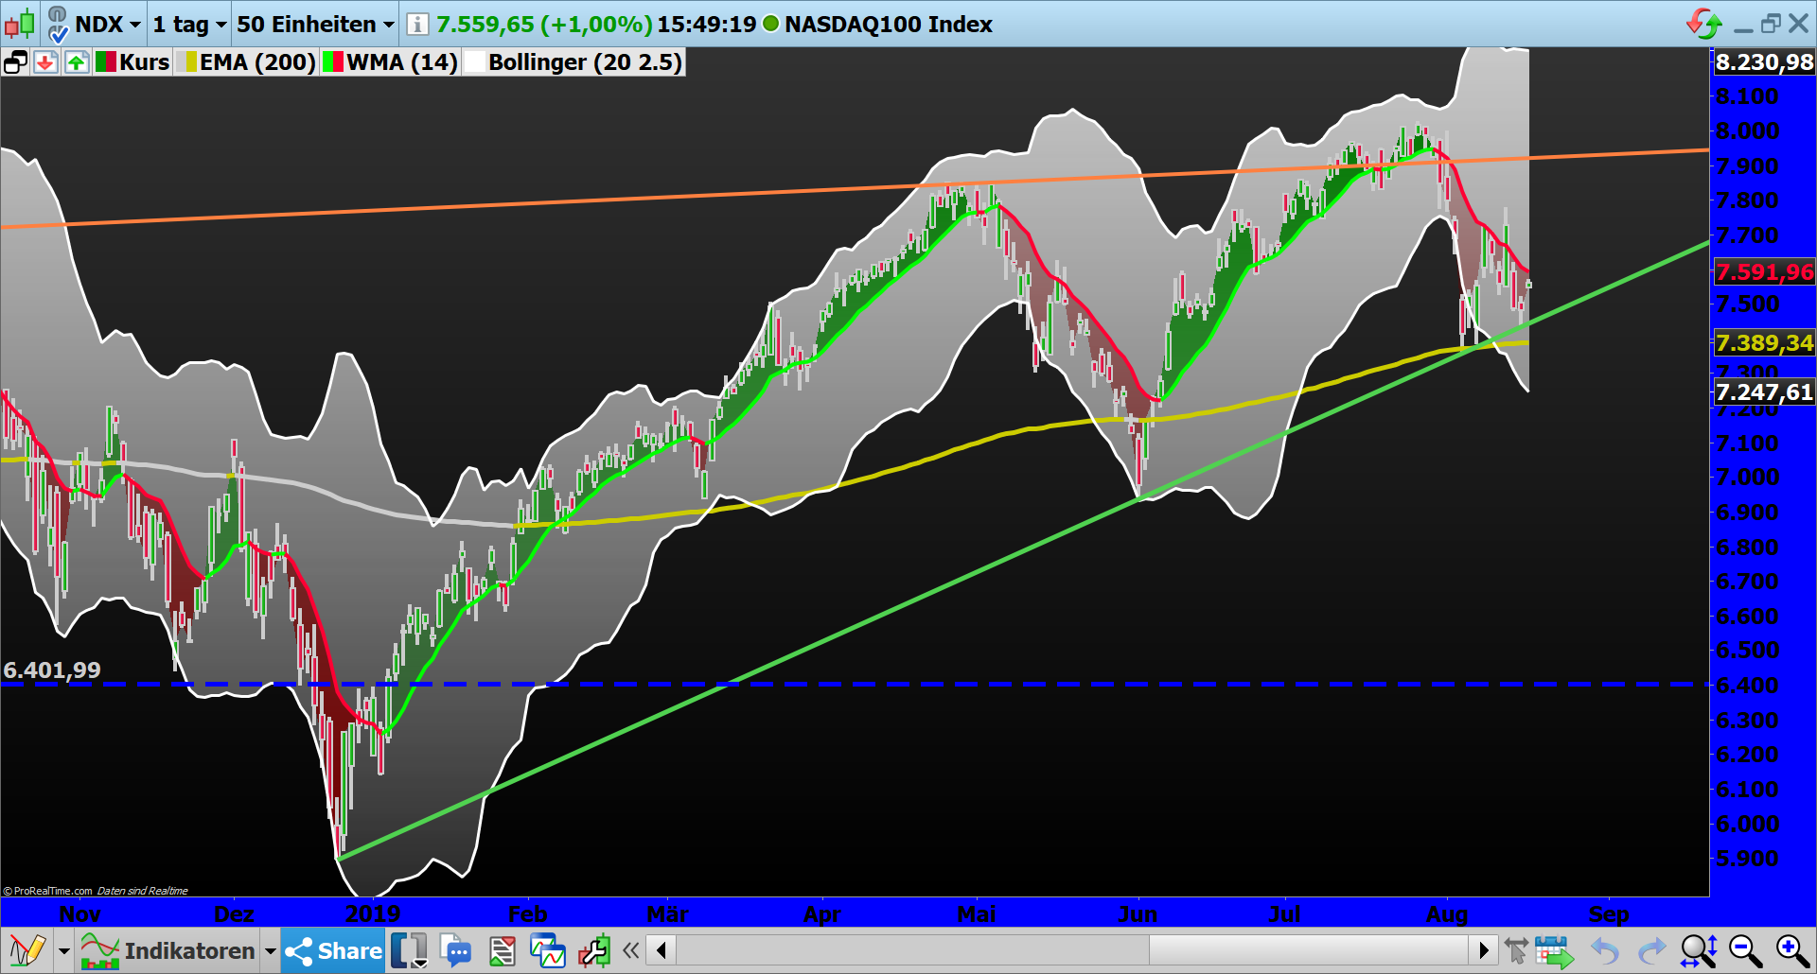Click the 7.247,61 lower Bollinger price label
Screen dimensions: 1817x974
click(1764, 391)
